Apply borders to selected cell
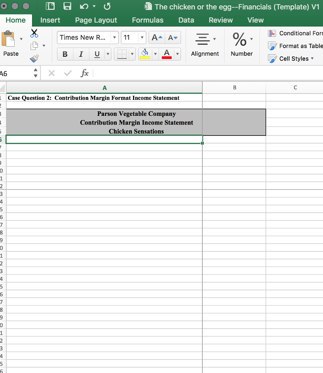The width and height of the screenshot is (323, 373). 122,54
